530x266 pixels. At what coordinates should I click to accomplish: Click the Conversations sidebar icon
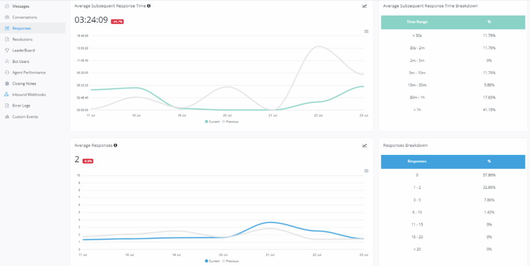7,17
